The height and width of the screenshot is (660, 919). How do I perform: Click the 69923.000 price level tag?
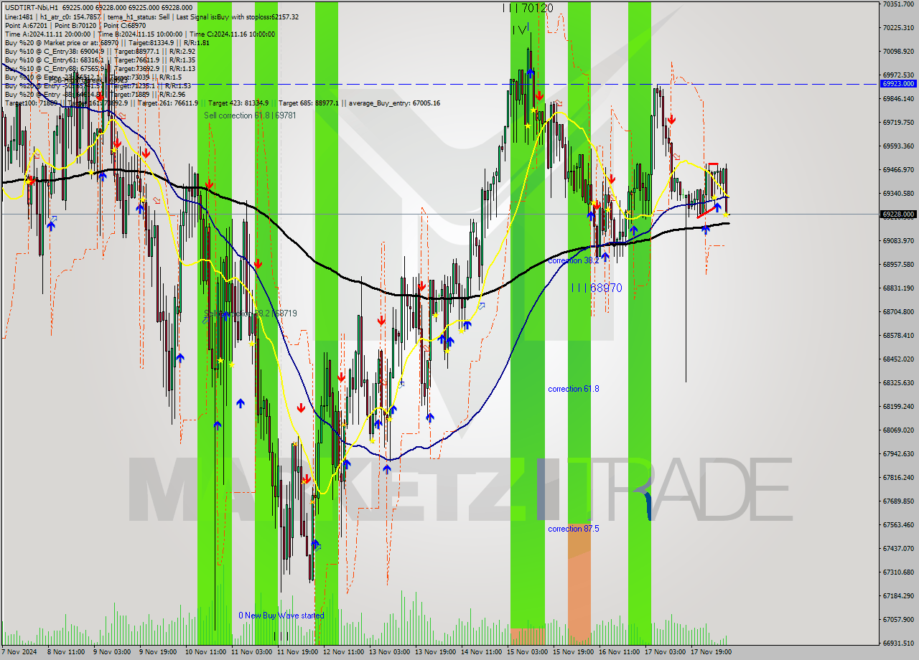click(898, 83)
